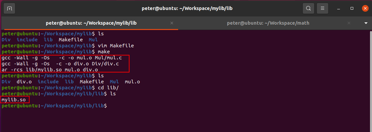
Task: Click the vim Makefile command text
Action: [116, 46]
